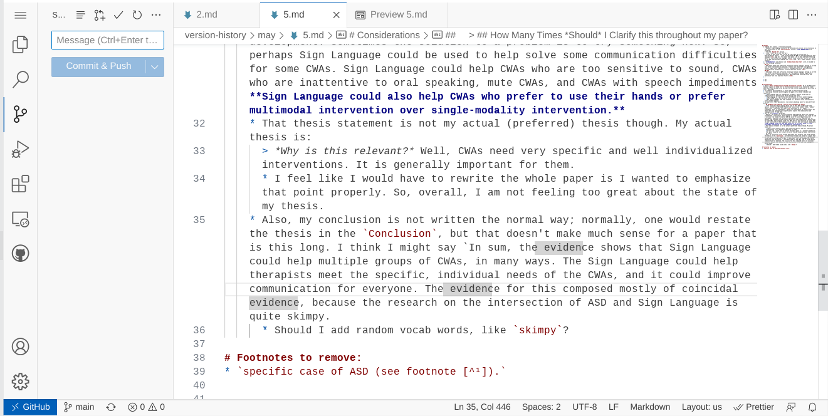Toggle list view in Source Control
The width and height of the screenshot is (828, 416).
[80, 14]
